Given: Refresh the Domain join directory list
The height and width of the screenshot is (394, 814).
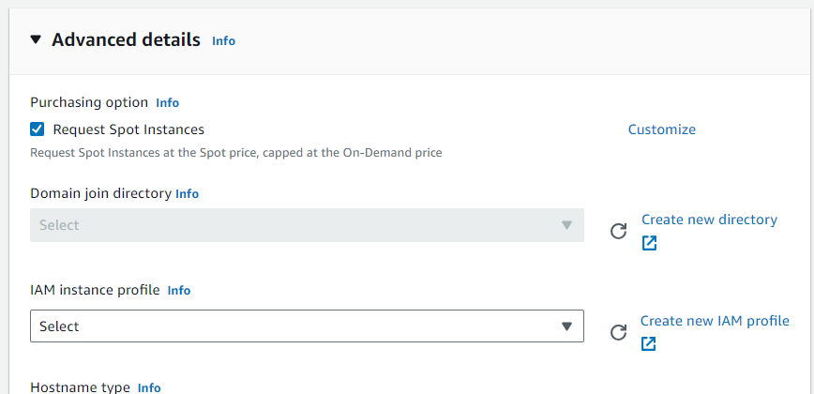Looking at the screenshot, I should [618, 231].
